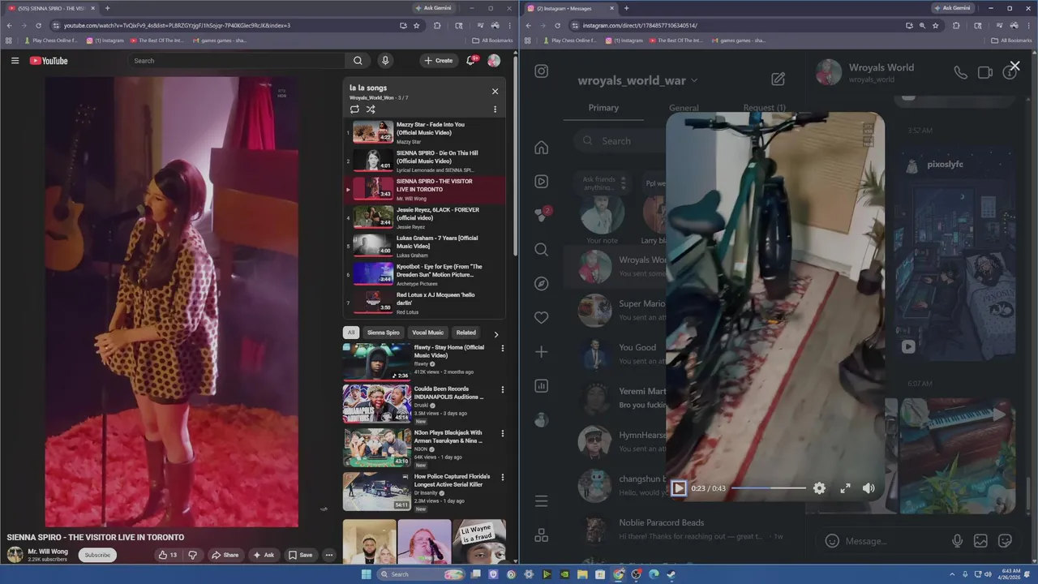This screenshot has width=1038, height=584.
Task: Expand wroyals_world_war account switcher chevron
Action: click(x=694, y=80)
